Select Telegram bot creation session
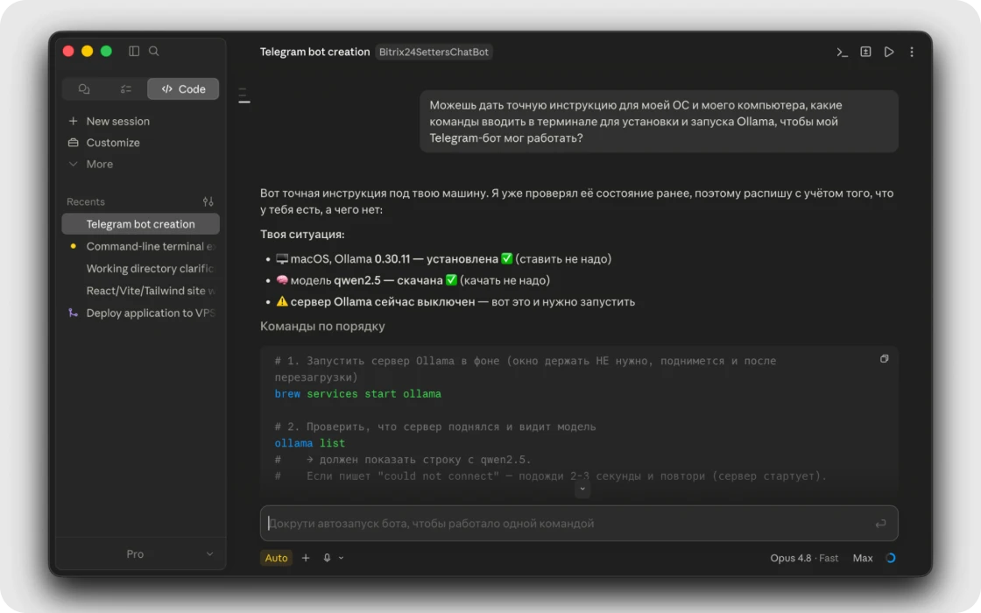981x613 pixels. pyautogui.click(x=141, y=224)
